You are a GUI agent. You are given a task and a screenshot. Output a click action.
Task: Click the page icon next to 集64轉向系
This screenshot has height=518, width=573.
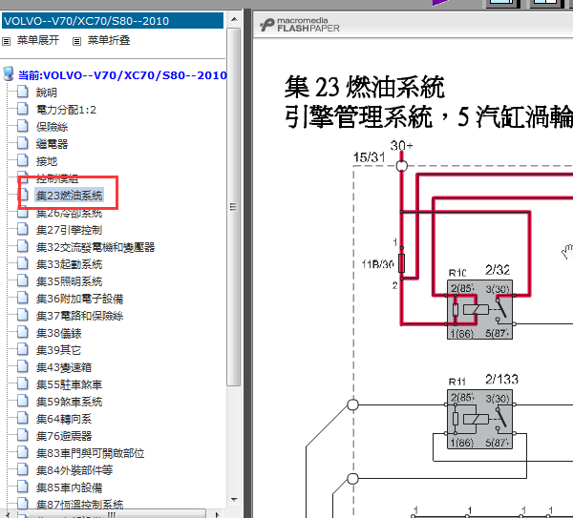23,418
